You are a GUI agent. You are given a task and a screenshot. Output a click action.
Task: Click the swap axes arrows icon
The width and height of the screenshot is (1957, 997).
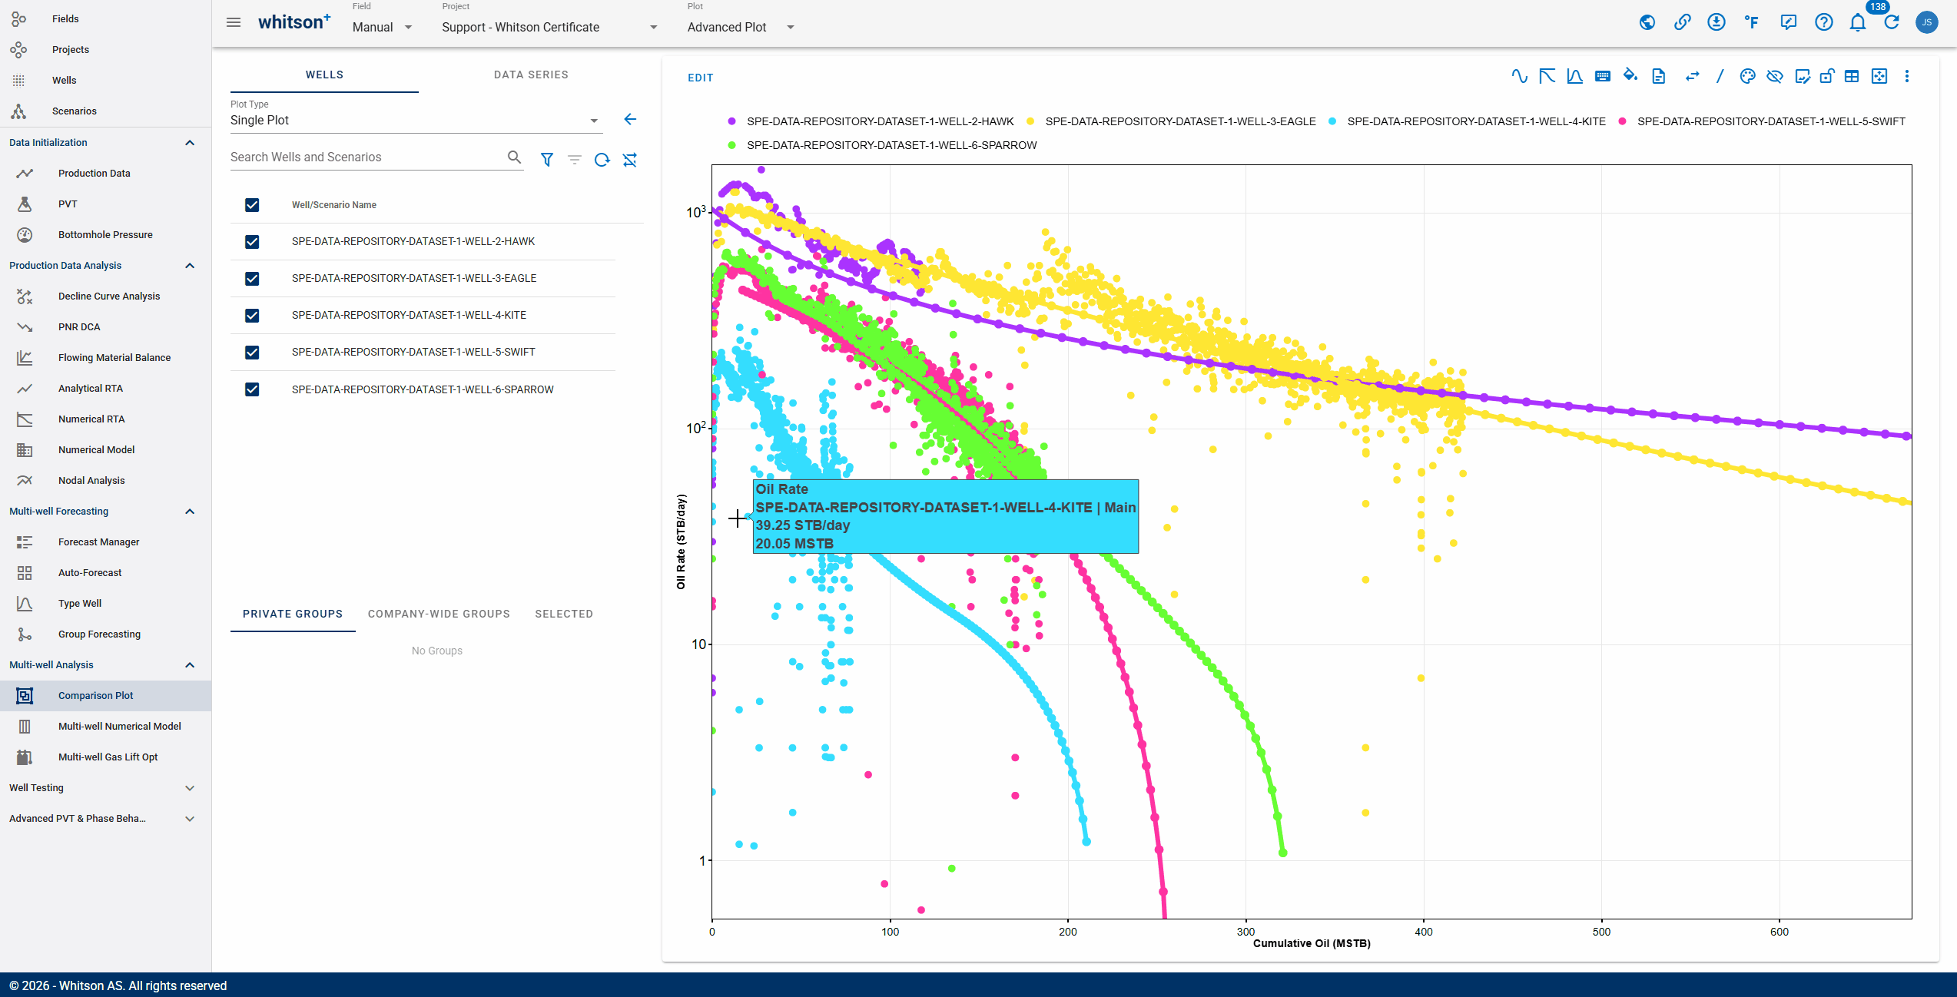[1692, 76]
